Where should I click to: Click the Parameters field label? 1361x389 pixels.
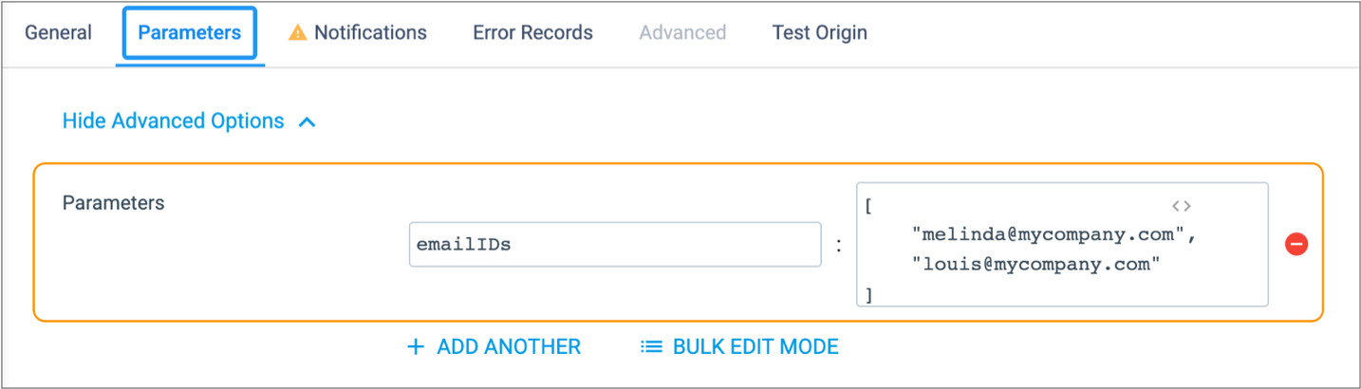click(113, 203)
